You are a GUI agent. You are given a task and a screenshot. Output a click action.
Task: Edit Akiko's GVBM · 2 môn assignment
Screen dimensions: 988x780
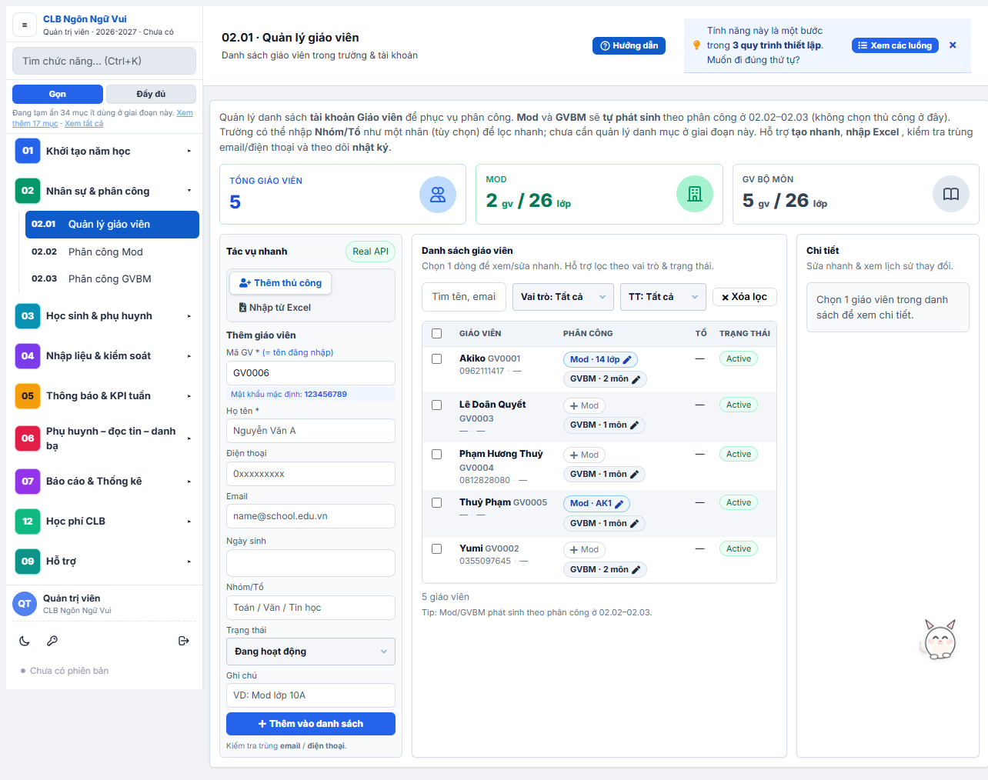(x=605, y=378)
